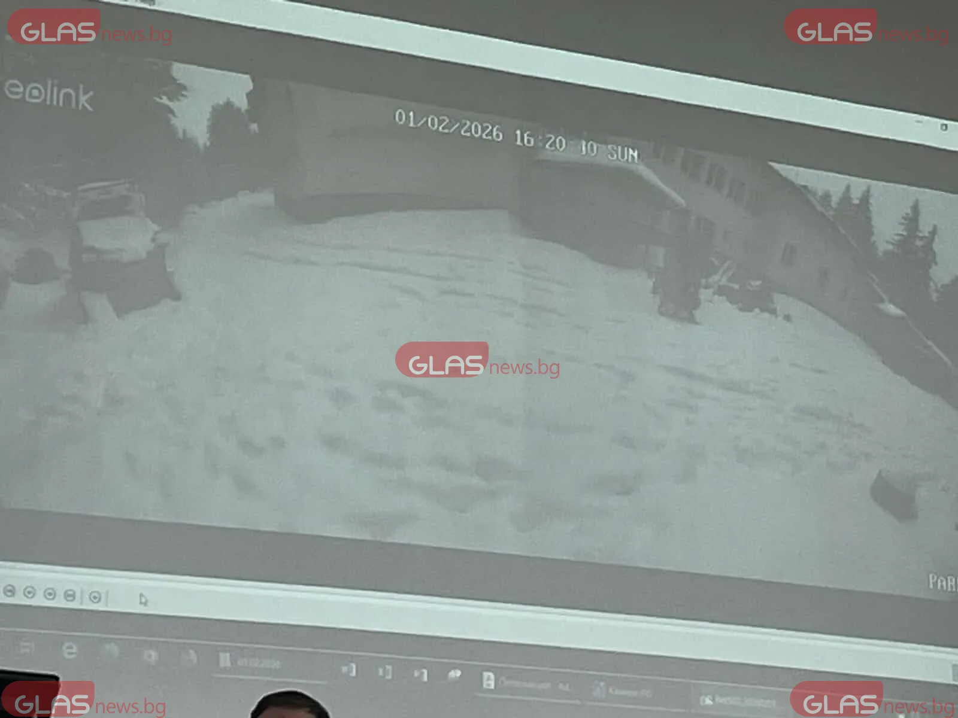Open the Edge browser from the taskbar
Image resolution: width=958 pixels, height=718 pixels.
click(x=70, y=650)
